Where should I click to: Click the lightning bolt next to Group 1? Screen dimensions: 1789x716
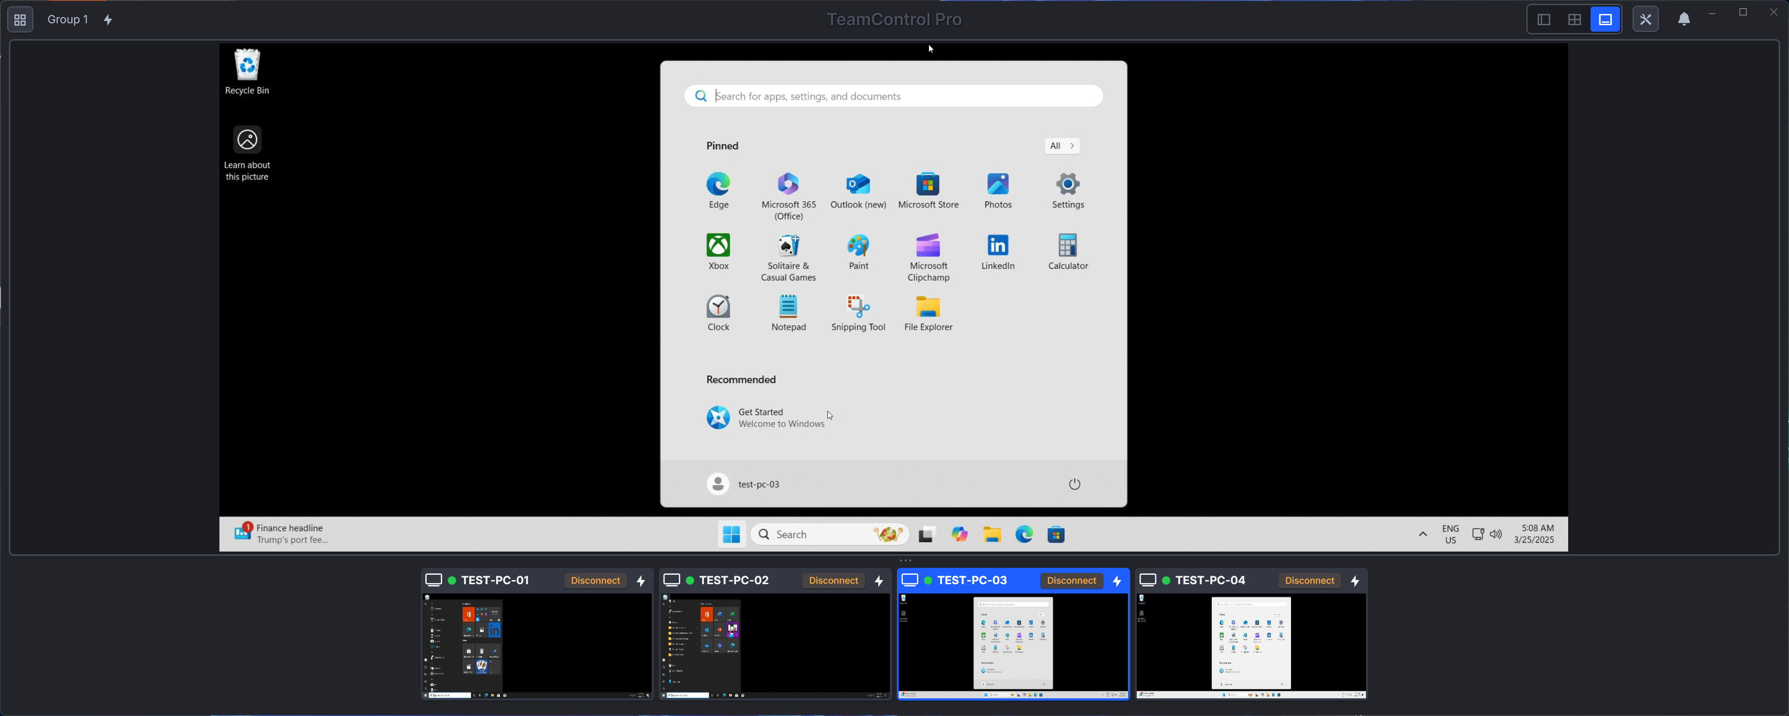click(109, 20)
